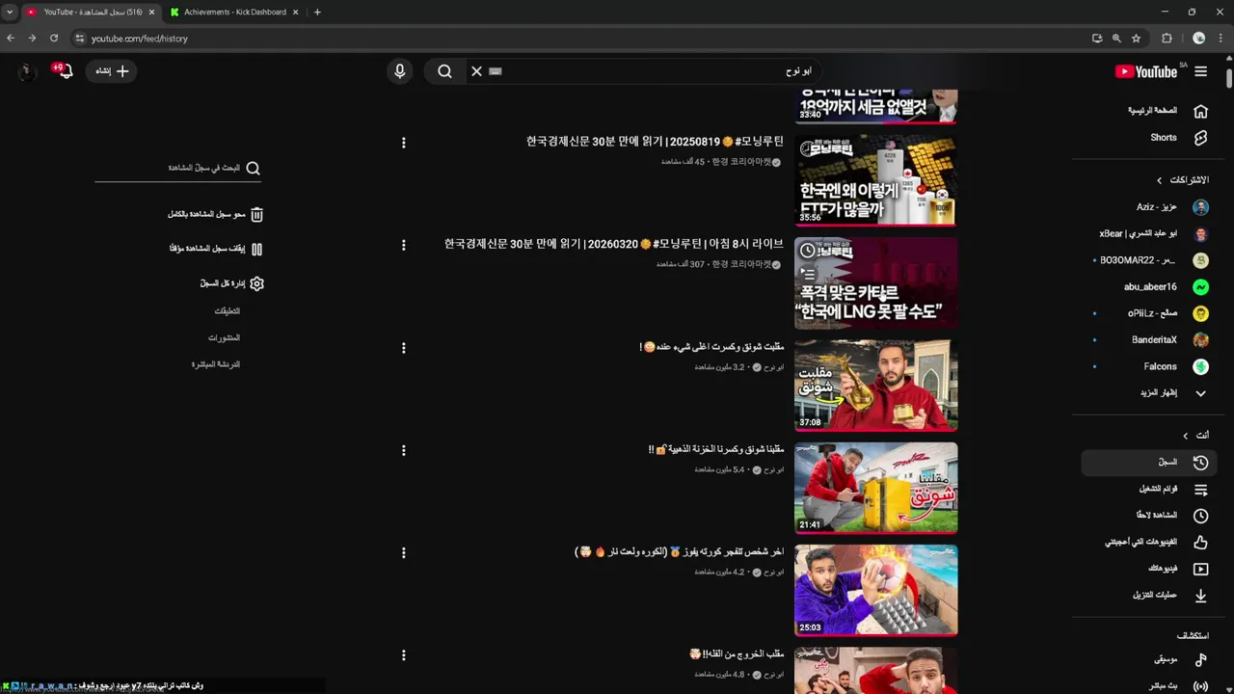
Task: Click the YouTube logo
Action: (x=1146, y=71)
